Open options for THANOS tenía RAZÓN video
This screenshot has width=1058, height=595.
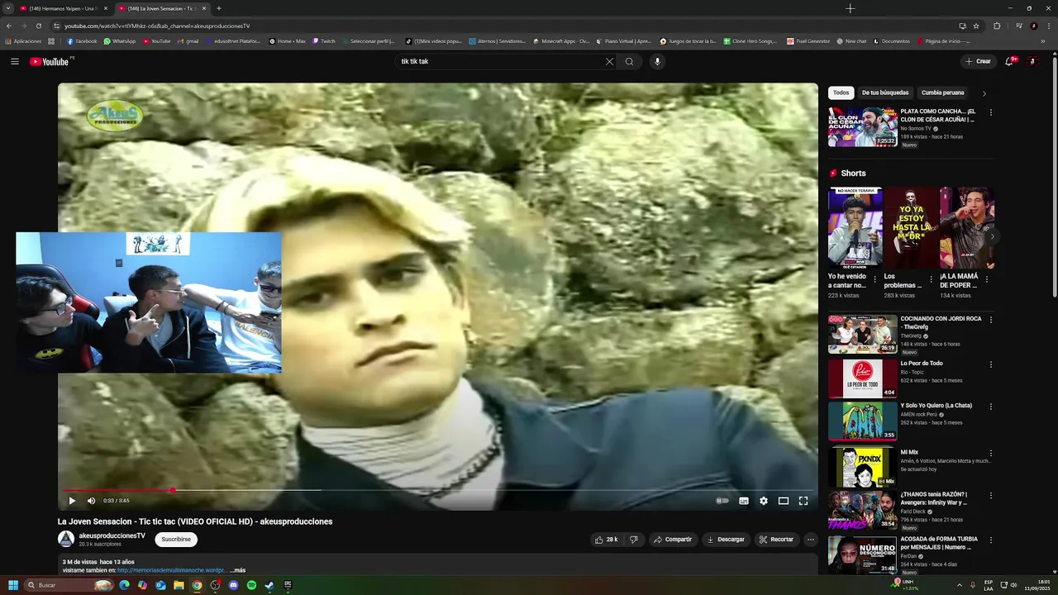[991, 496]
